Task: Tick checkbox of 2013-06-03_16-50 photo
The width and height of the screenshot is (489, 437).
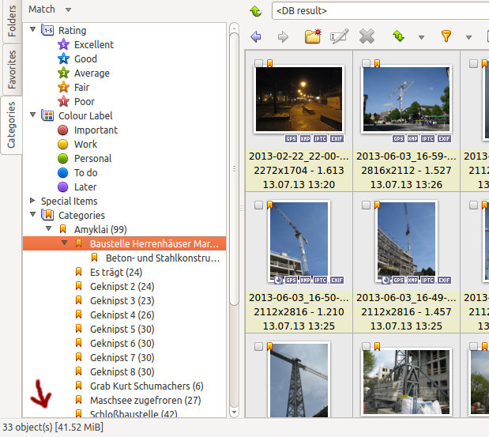Action: pyautogui.click(x=258, y=205)
